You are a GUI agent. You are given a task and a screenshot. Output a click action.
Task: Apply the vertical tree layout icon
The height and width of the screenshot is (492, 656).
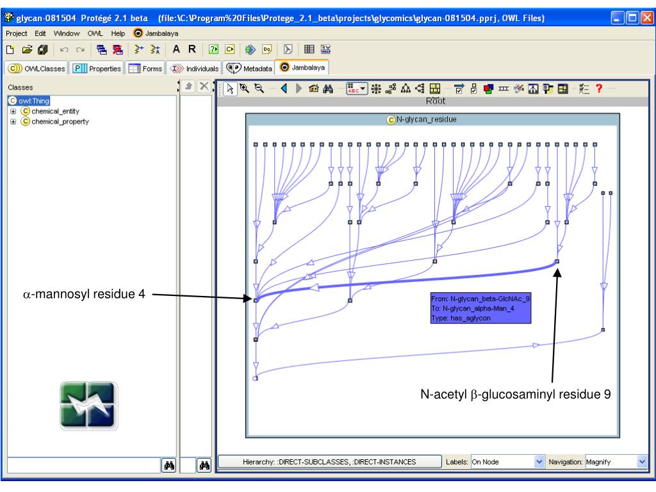pyautogui.click(x=406, y=88)
